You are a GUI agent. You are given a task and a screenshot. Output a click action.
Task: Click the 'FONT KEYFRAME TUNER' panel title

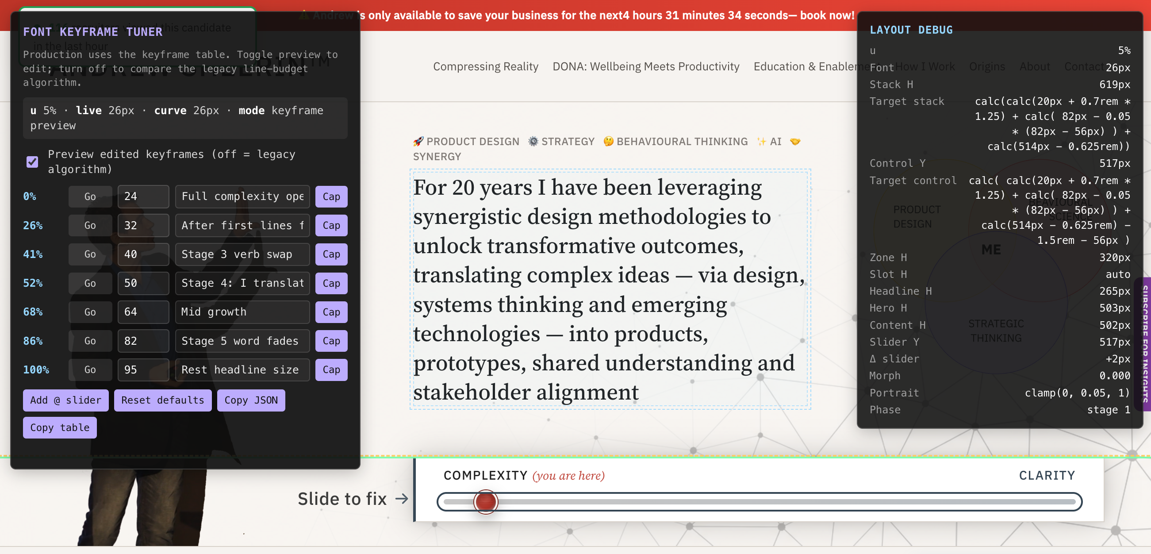coord(93,32)
